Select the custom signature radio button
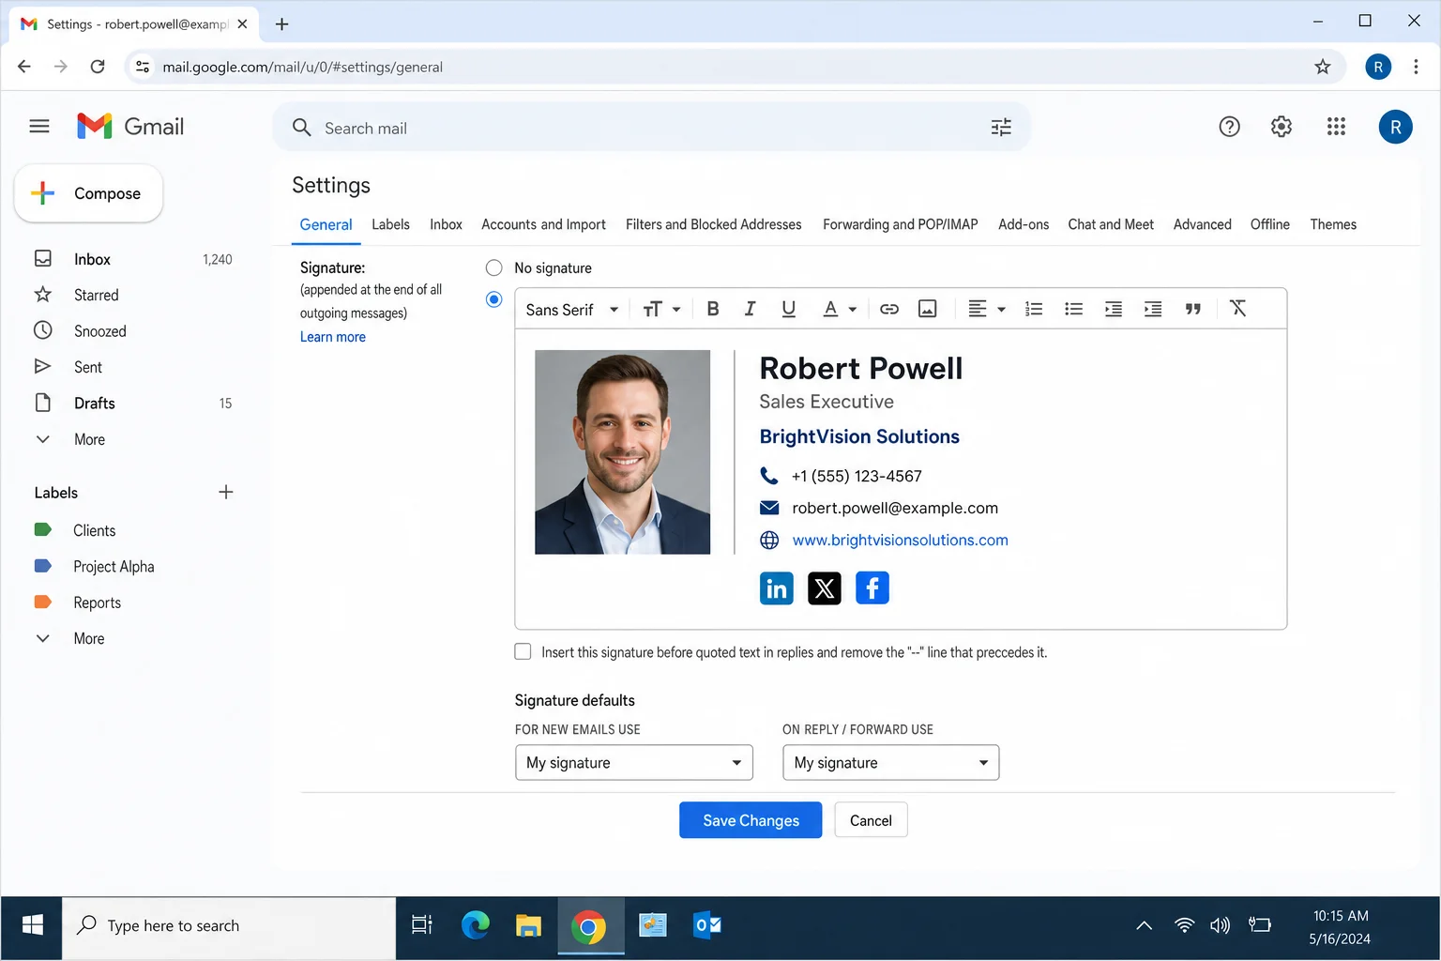Screen dimensions: 1441x961 click(x=494, y=299)
